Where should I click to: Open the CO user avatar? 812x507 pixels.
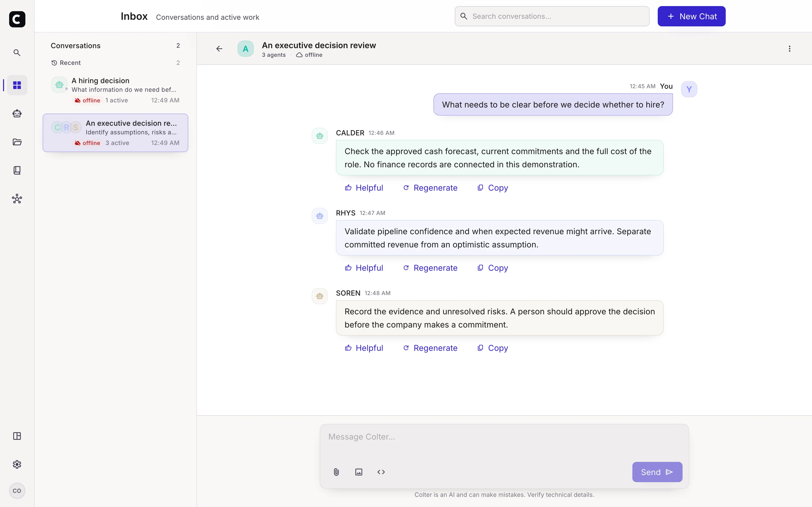pyautogui.click(x=17, y=491)
